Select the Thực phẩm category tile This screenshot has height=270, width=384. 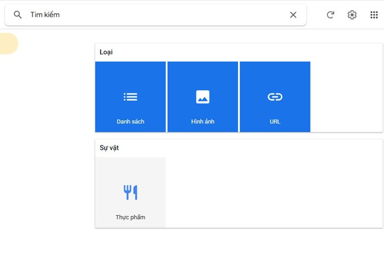click(131, 193)
